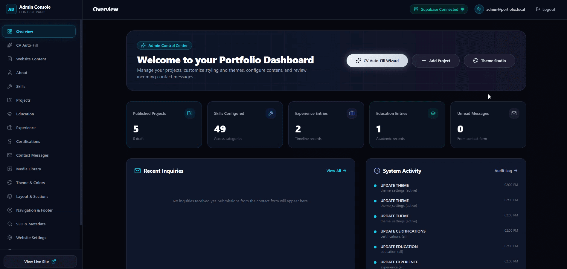Click the System Activity clock icon
The height and width of the screenshot is (269, 567).
[377, 171]
